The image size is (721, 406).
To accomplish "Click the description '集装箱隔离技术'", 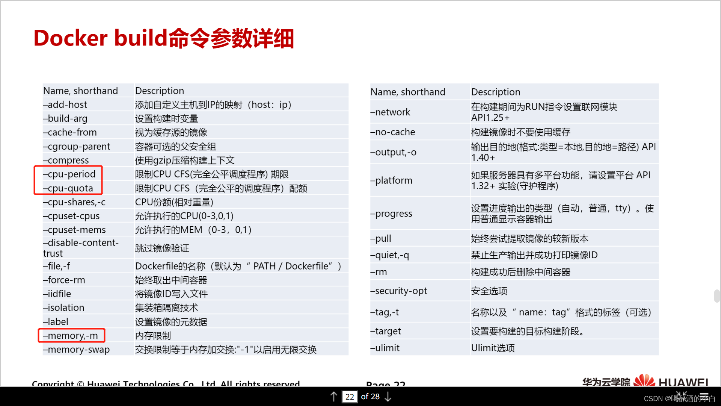I will [x=166, y=308].
